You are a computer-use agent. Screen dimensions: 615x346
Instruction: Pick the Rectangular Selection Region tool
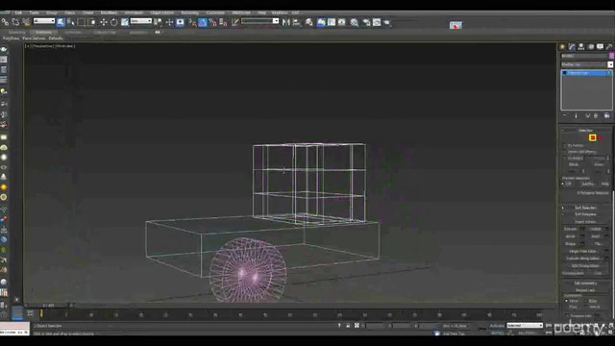click(82, 22)
